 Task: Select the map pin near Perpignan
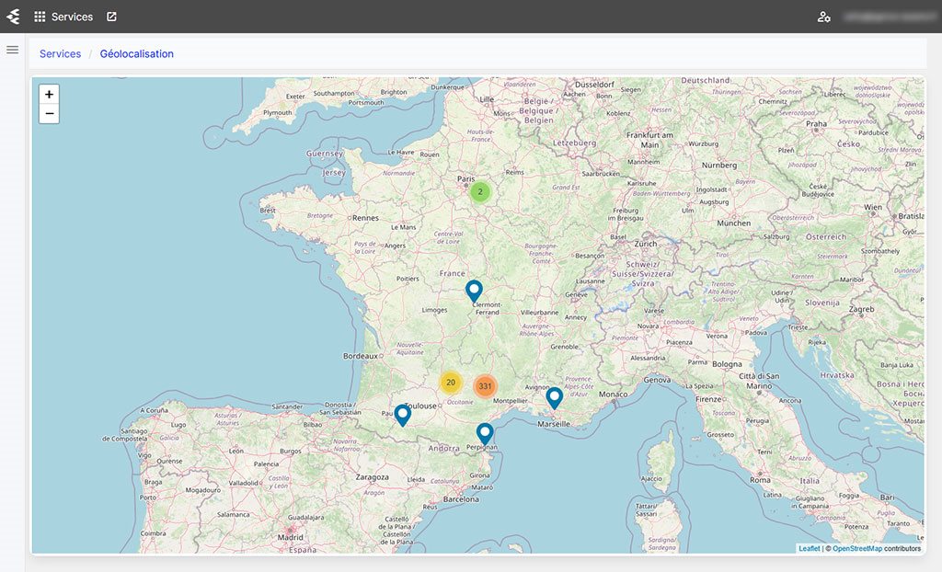485,432
